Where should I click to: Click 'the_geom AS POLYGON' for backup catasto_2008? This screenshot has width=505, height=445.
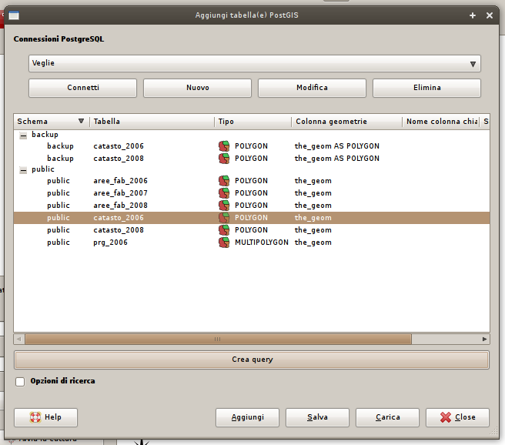click(337, 159)
